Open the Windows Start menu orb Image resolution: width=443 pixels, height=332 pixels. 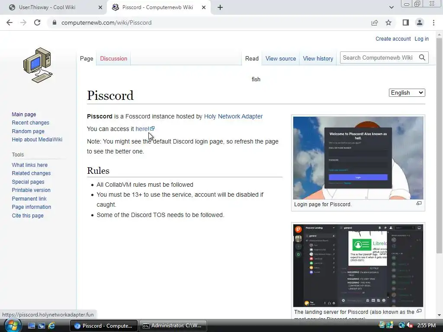pos(13,326)
